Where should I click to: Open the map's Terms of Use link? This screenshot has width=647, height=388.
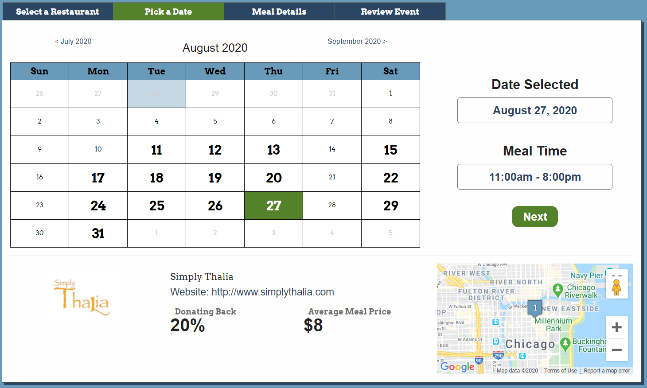pos(561,371)
